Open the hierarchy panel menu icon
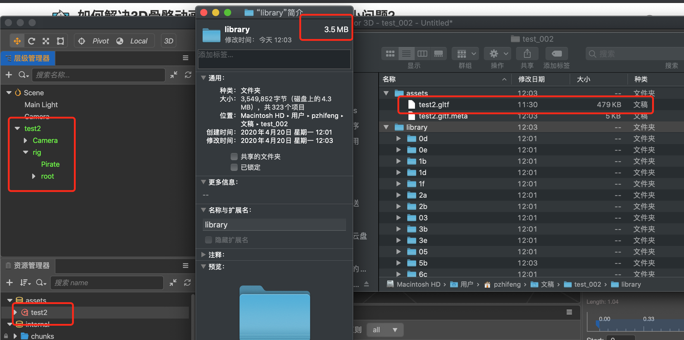 point(185,58)
